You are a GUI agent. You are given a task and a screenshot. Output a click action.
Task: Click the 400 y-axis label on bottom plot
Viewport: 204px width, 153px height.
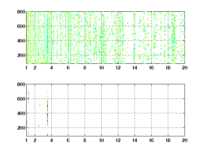(21, 113)
